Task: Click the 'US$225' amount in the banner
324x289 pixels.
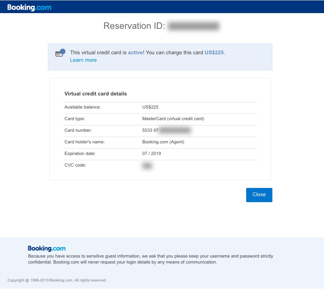Action: [x=214, y=52]
